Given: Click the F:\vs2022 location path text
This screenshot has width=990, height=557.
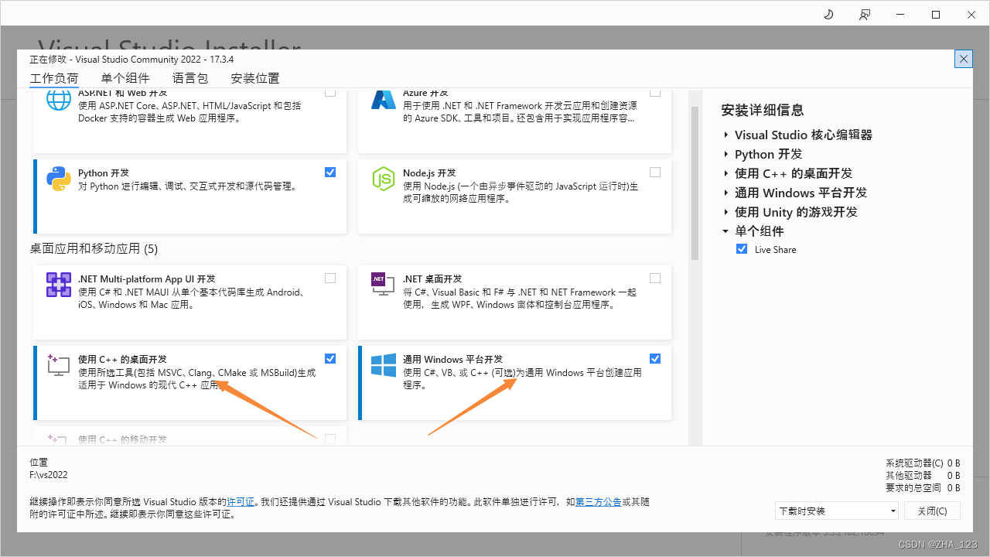Looking at the screenshot, I should [49, 475].
